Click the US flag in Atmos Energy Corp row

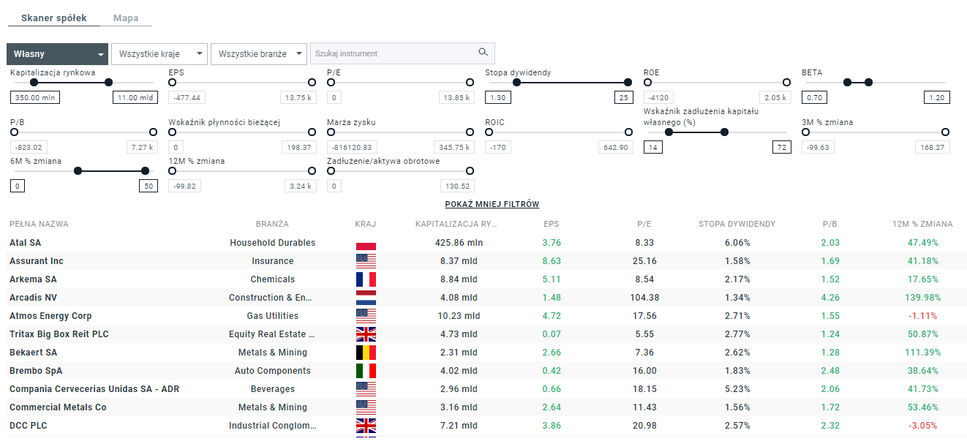[x=366, y=316]
